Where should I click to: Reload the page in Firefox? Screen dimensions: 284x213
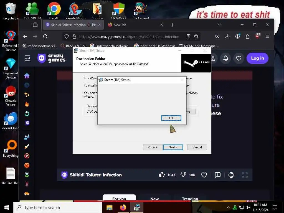[45, 36]
